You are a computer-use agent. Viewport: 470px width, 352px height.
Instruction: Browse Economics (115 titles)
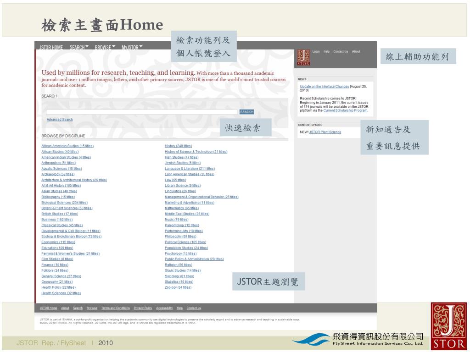58,242
